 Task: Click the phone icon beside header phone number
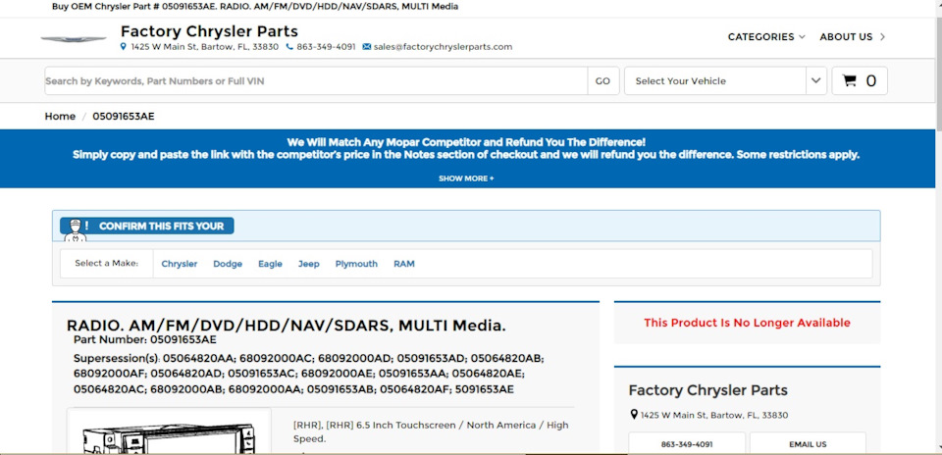[x=289, y=46]
